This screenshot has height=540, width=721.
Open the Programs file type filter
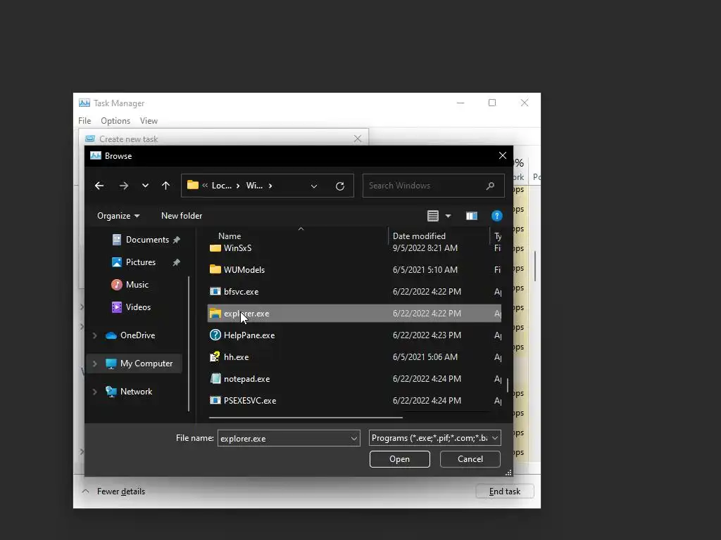pos(434,438)
